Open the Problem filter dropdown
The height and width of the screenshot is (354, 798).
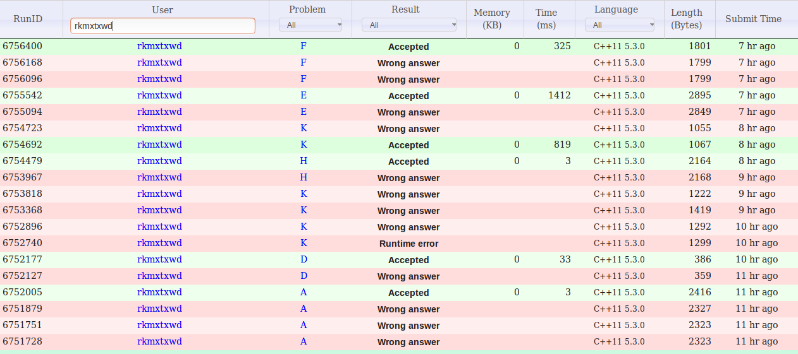tap(310, 25)
